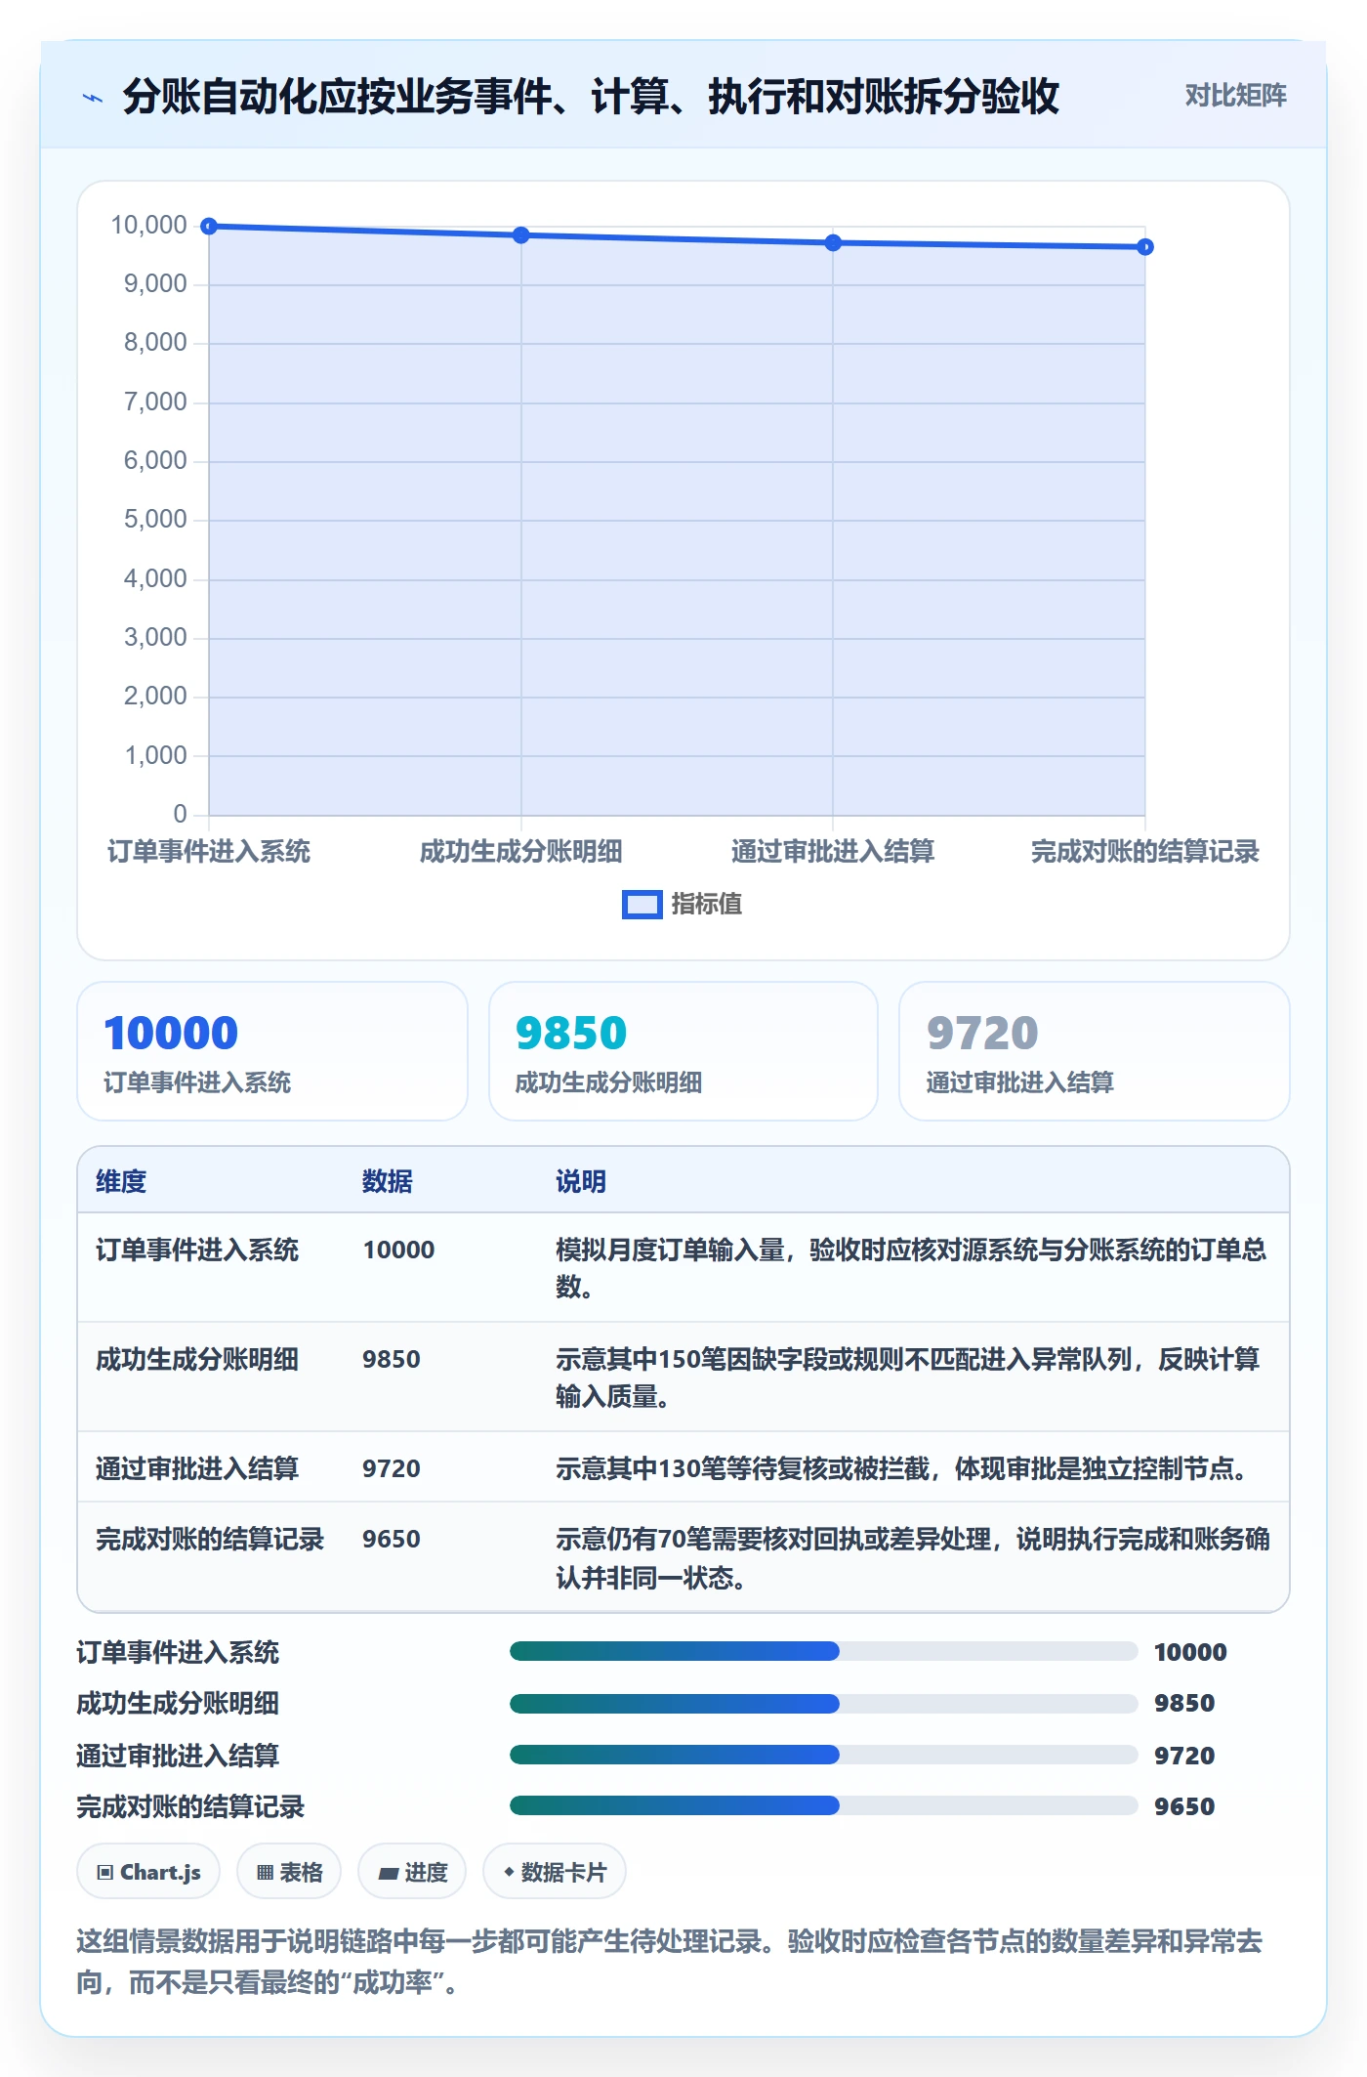Viewport: 1367px width, 2077px height.
Task: Click the 对比矩阵 label in header
Action: click(x=1235, y=95)
